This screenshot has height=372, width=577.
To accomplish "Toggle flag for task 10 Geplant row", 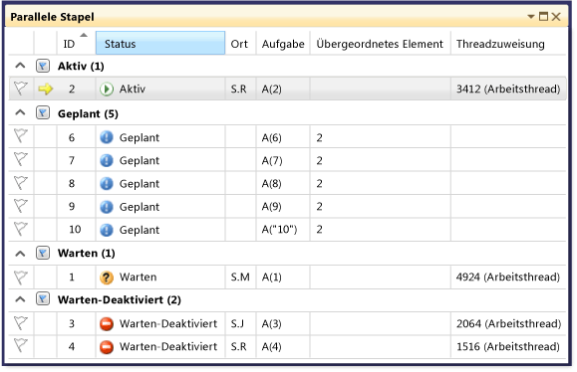I will pyautogui.click(x=21, y=229).
